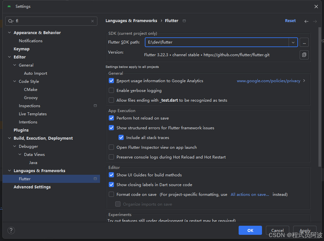Select Groovy code style
The height and width of the screenshot is (241, 324).
click(31, 98)
